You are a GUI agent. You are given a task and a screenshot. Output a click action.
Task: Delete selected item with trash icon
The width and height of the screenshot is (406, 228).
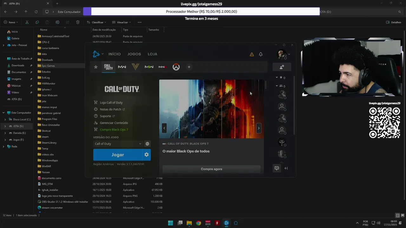[78, 22]
